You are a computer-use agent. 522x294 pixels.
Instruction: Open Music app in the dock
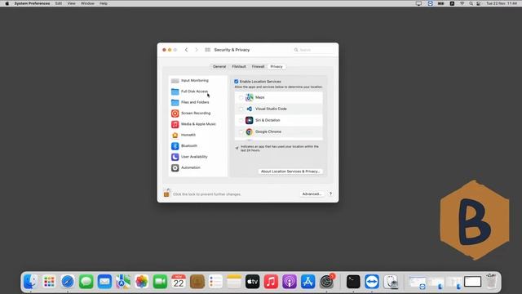pos(271,282)
